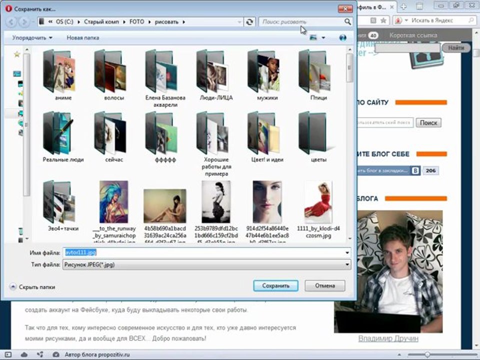Click the file list vertical scrollbar
Viewport: 480px width, 360px height.
[349, 144]
